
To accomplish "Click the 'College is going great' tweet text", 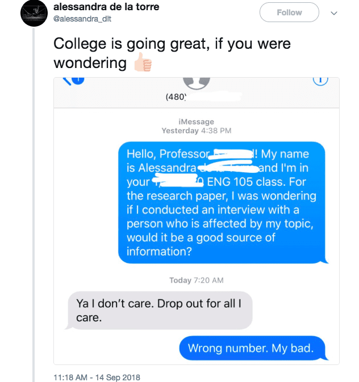I will [172, 53].
